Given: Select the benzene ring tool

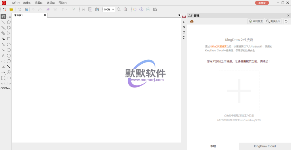Looking at the screenshot, I should pos(9,28).
